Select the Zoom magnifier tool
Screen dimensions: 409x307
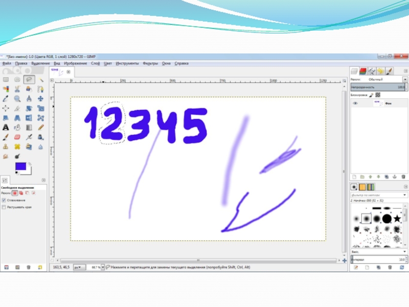pos(17,99)
